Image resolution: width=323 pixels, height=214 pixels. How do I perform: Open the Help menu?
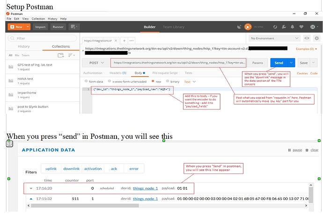click(63, 19)
